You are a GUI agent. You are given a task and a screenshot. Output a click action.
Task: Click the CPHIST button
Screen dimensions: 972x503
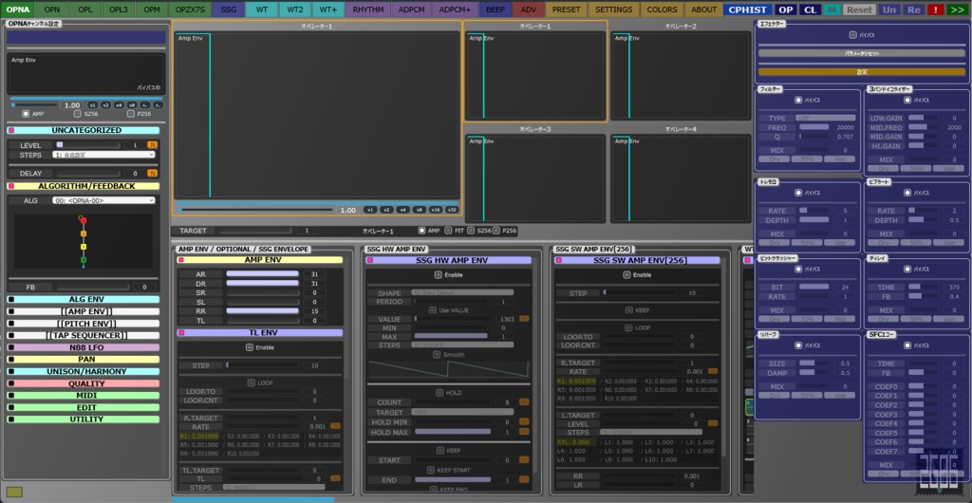pyautogui.click(x=748, y=9)
